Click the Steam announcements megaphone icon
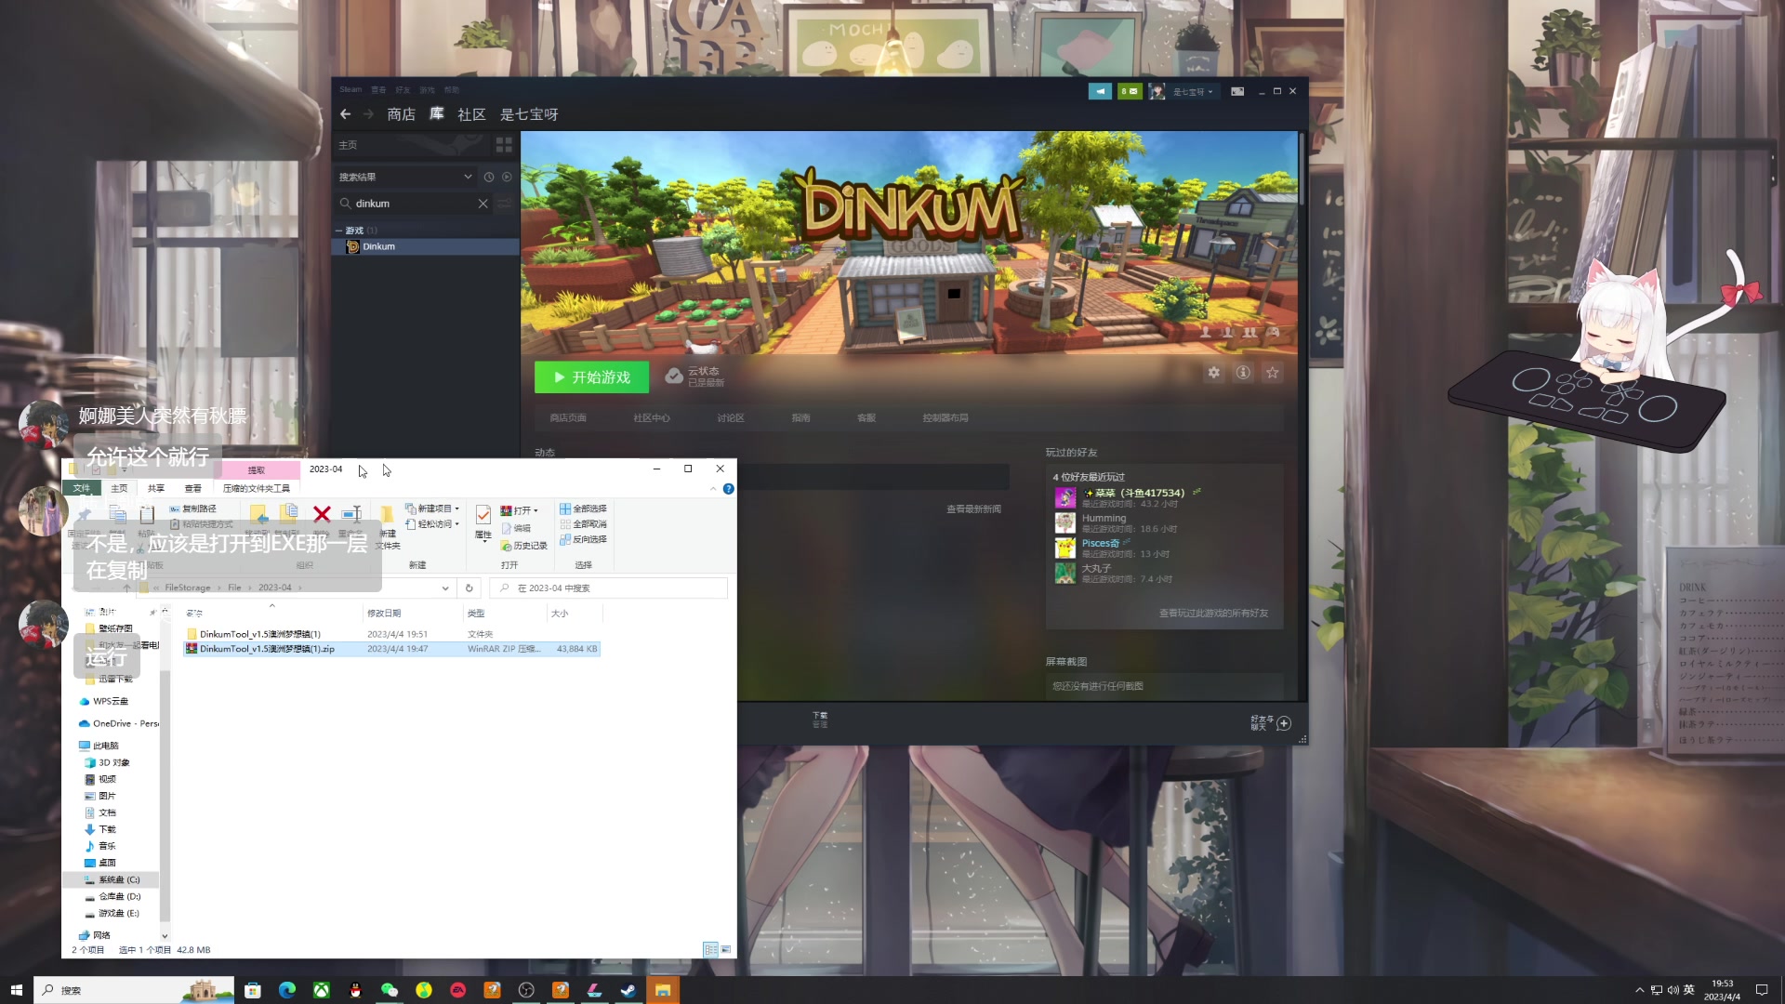 click(1100, 91)
